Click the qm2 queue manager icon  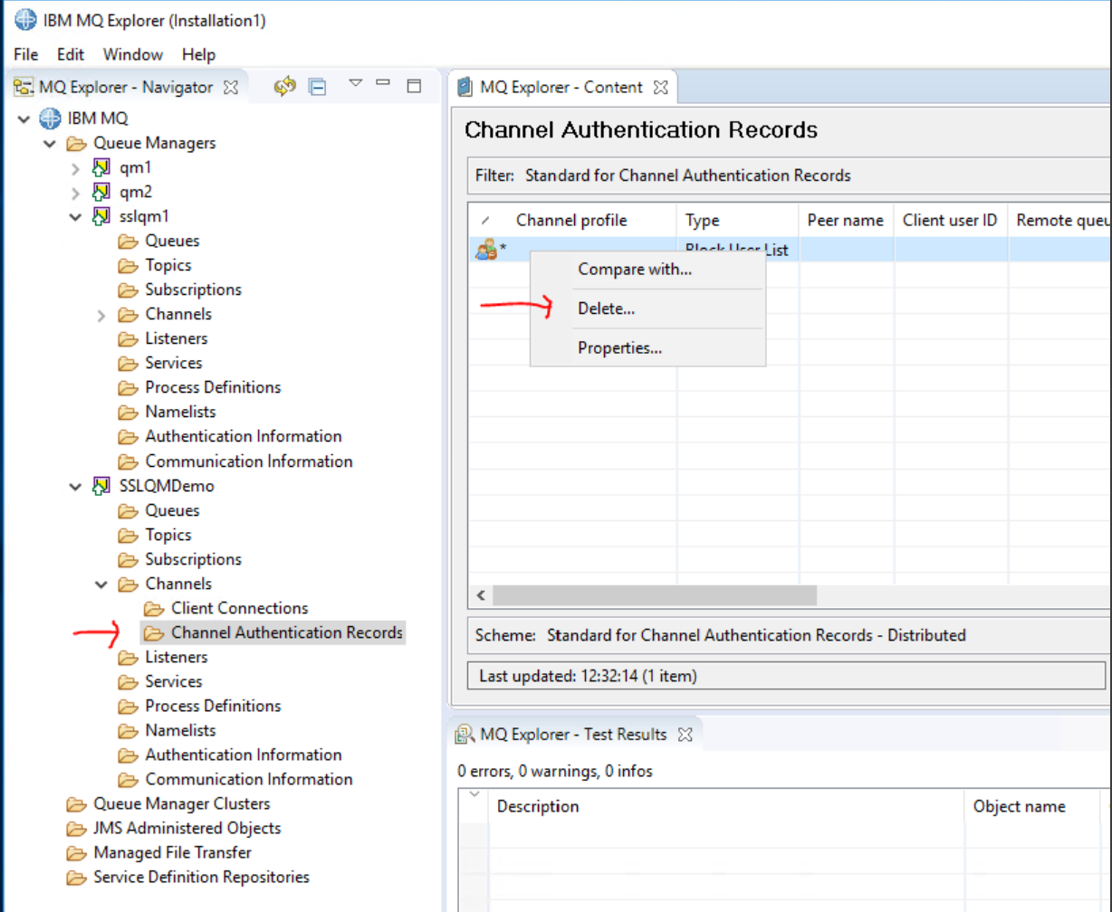(101, 192)
